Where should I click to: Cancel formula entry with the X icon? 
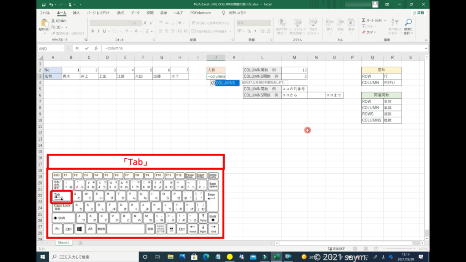[x=77, y=48]
